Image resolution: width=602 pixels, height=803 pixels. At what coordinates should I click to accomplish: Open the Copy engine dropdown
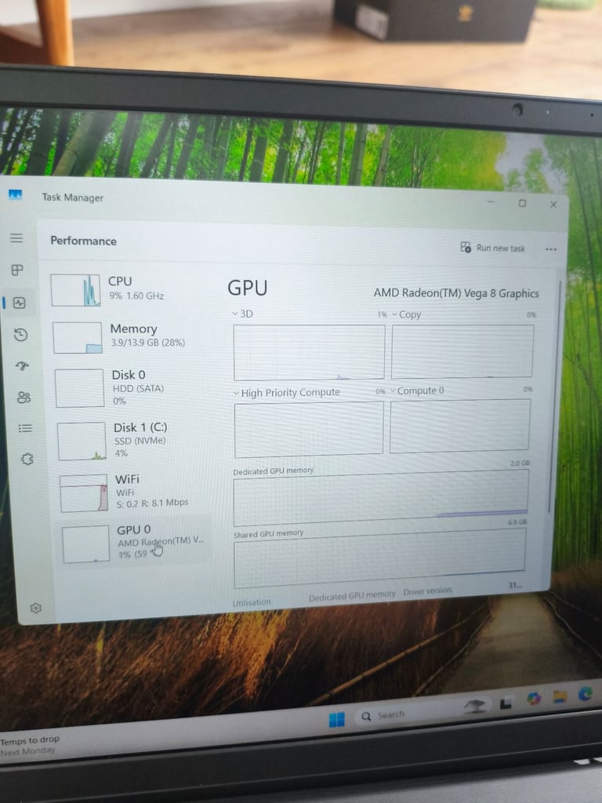(407, 314)
